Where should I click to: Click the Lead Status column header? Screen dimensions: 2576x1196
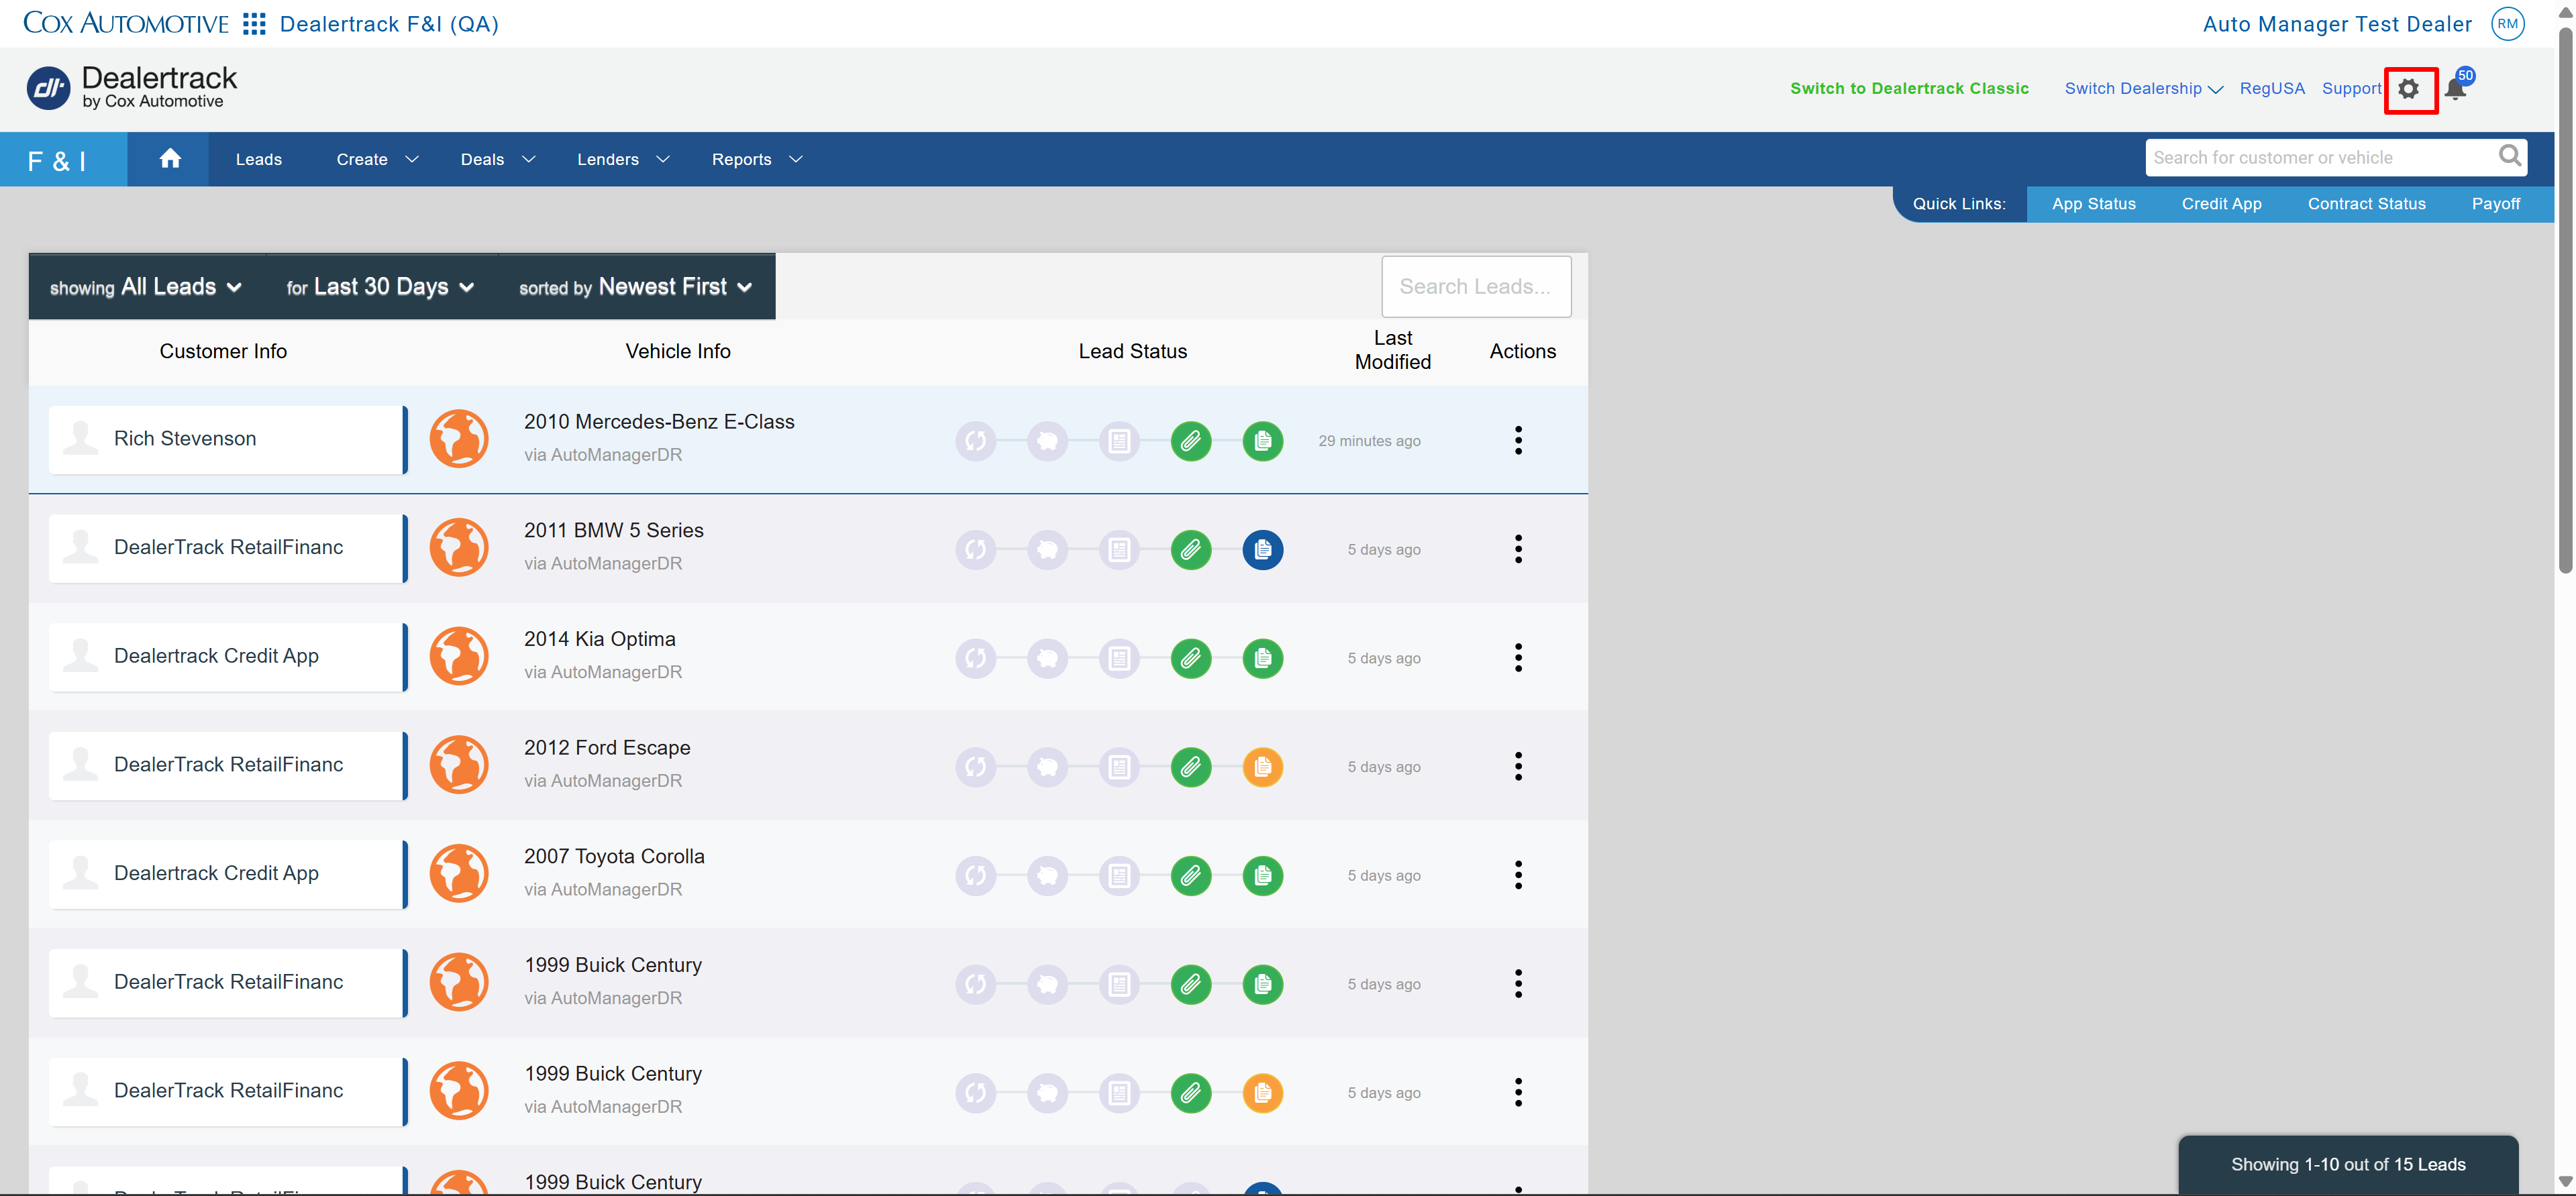[x=1132, y=351]
